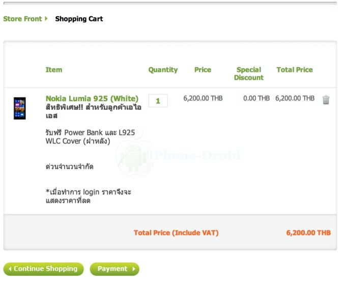Select the Total Price (Include VAT) label
The height and width of the screenshot is (287, 345).
point(176,233)
